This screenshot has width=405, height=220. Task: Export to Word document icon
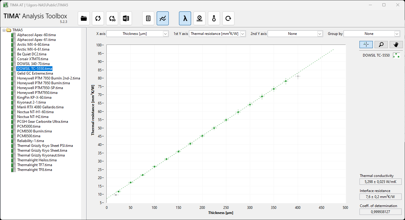pyautogui.click(x=126, y=18)
